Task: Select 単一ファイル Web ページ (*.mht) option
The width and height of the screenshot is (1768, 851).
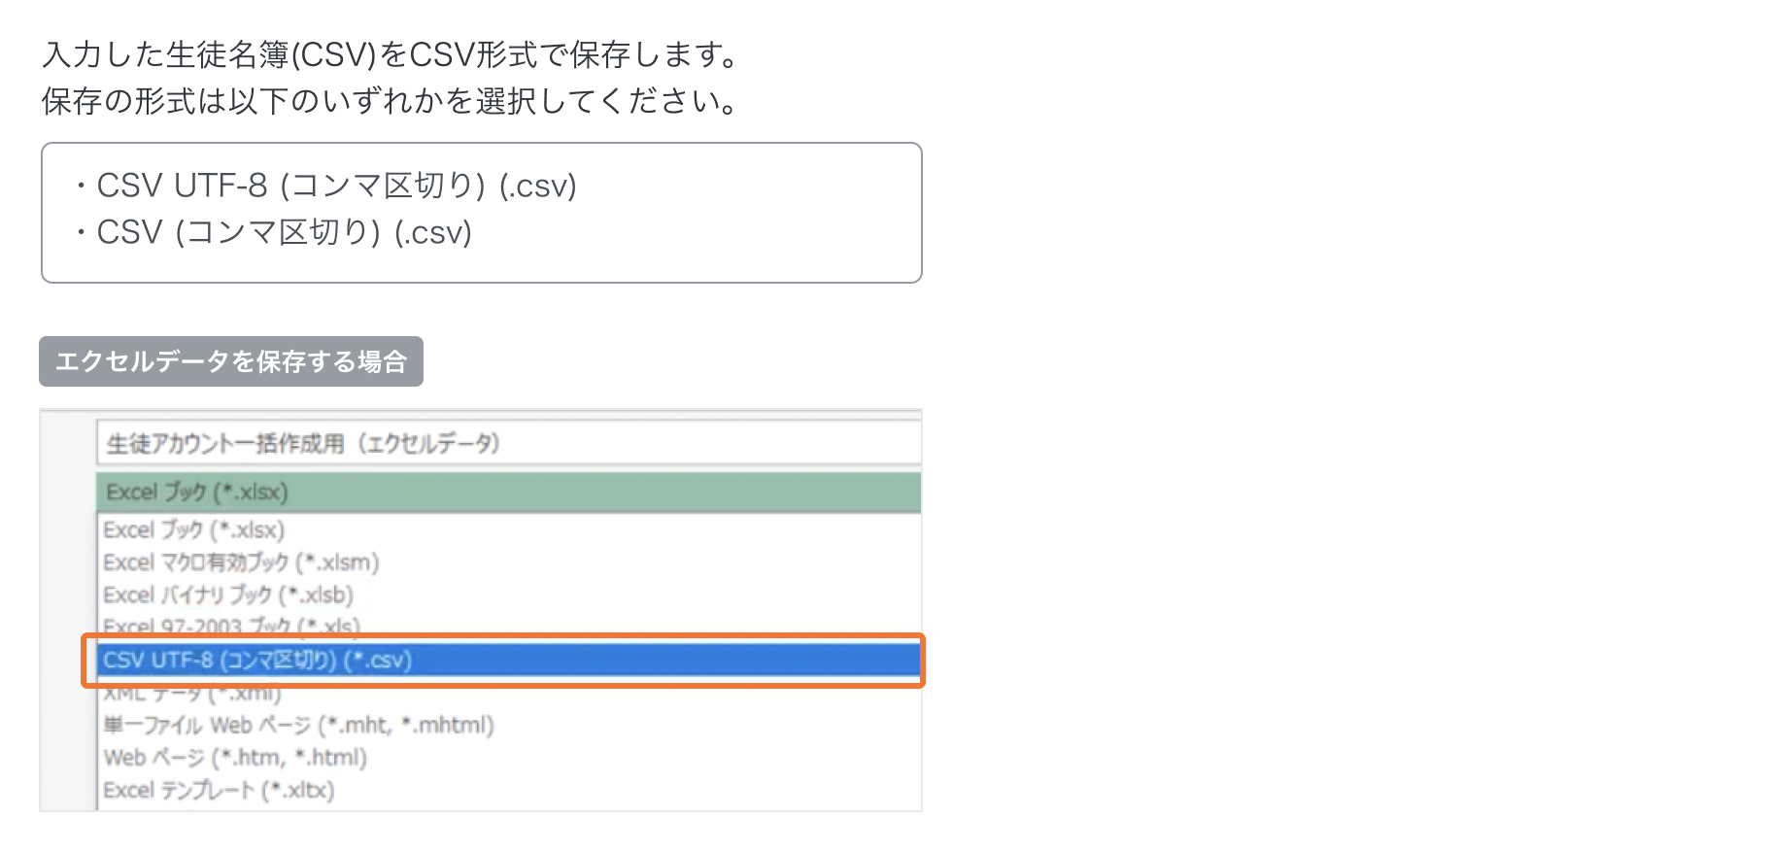Action: tap(298, 726)
